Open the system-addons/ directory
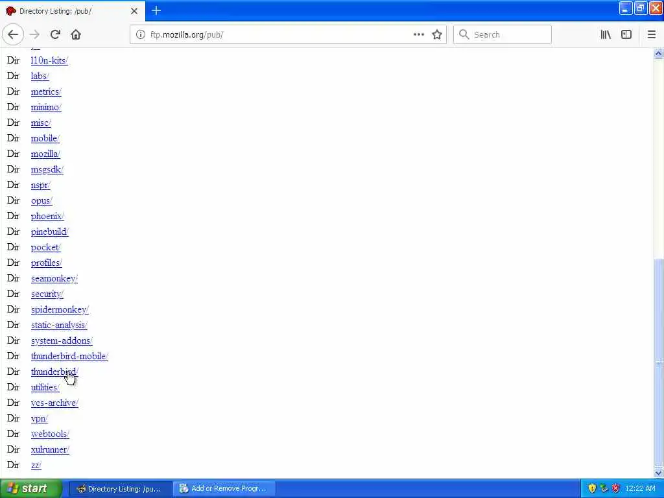This screenshot has height=498, width=664. (x=62, y=341)
